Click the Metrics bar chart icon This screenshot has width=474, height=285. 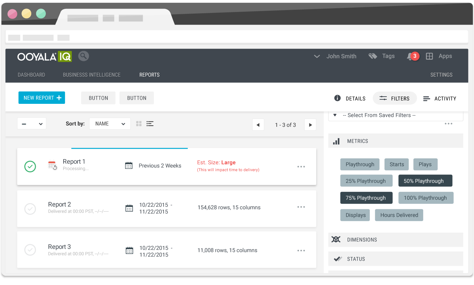click(336, 141)
